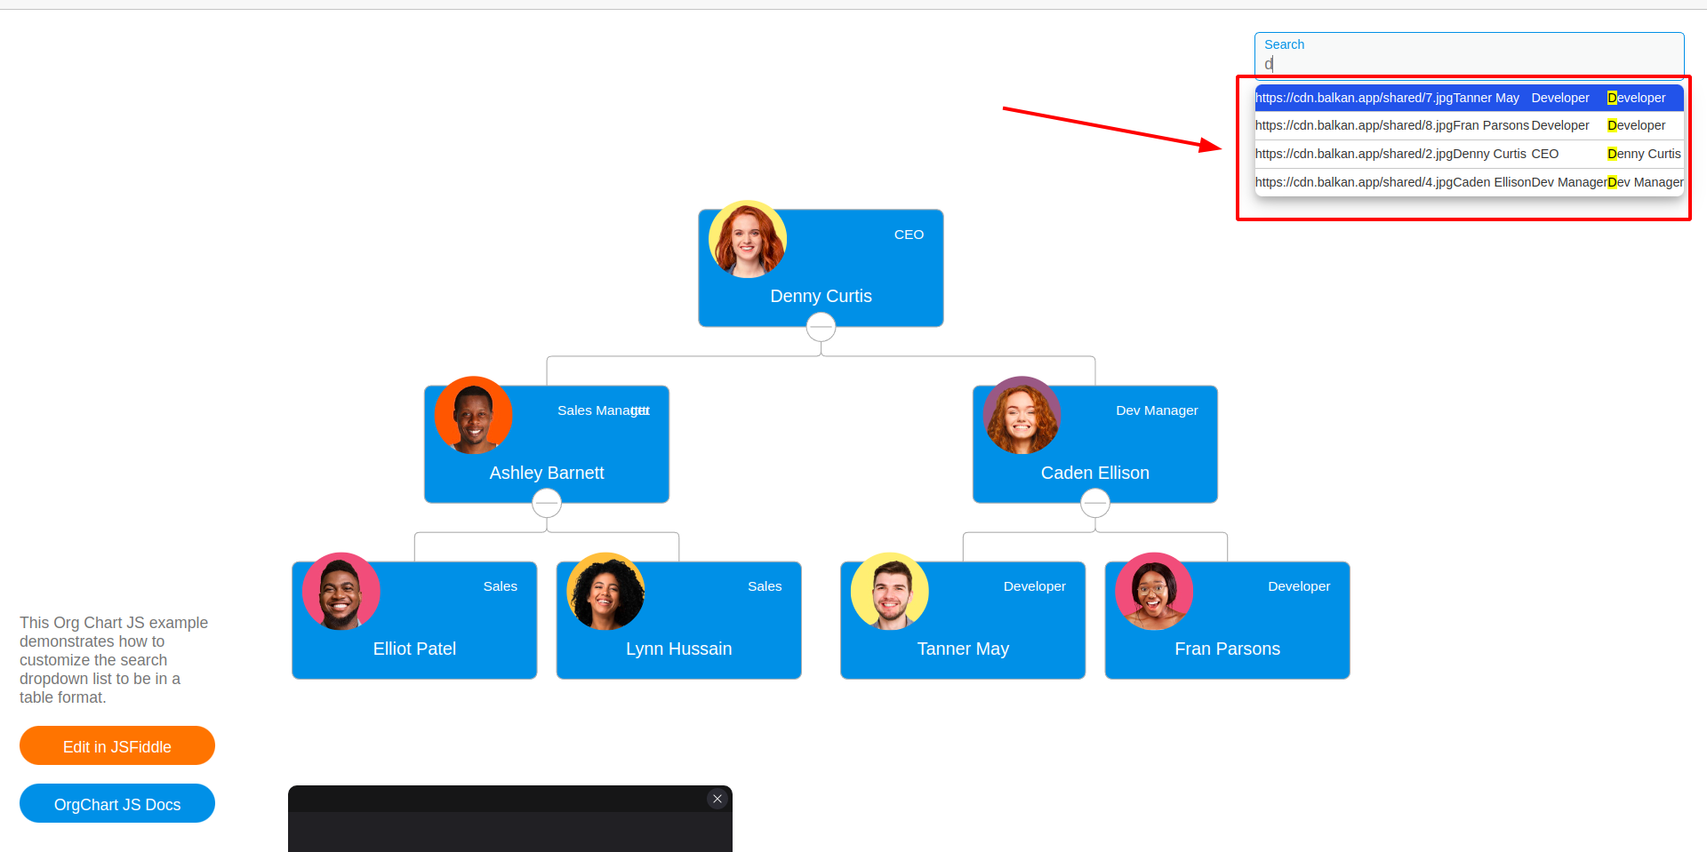The width and height of the screenshot is (1707, 852).
Task: Collapse Denny Curtis's subtree using the circle control
Action: coord(820,326)
